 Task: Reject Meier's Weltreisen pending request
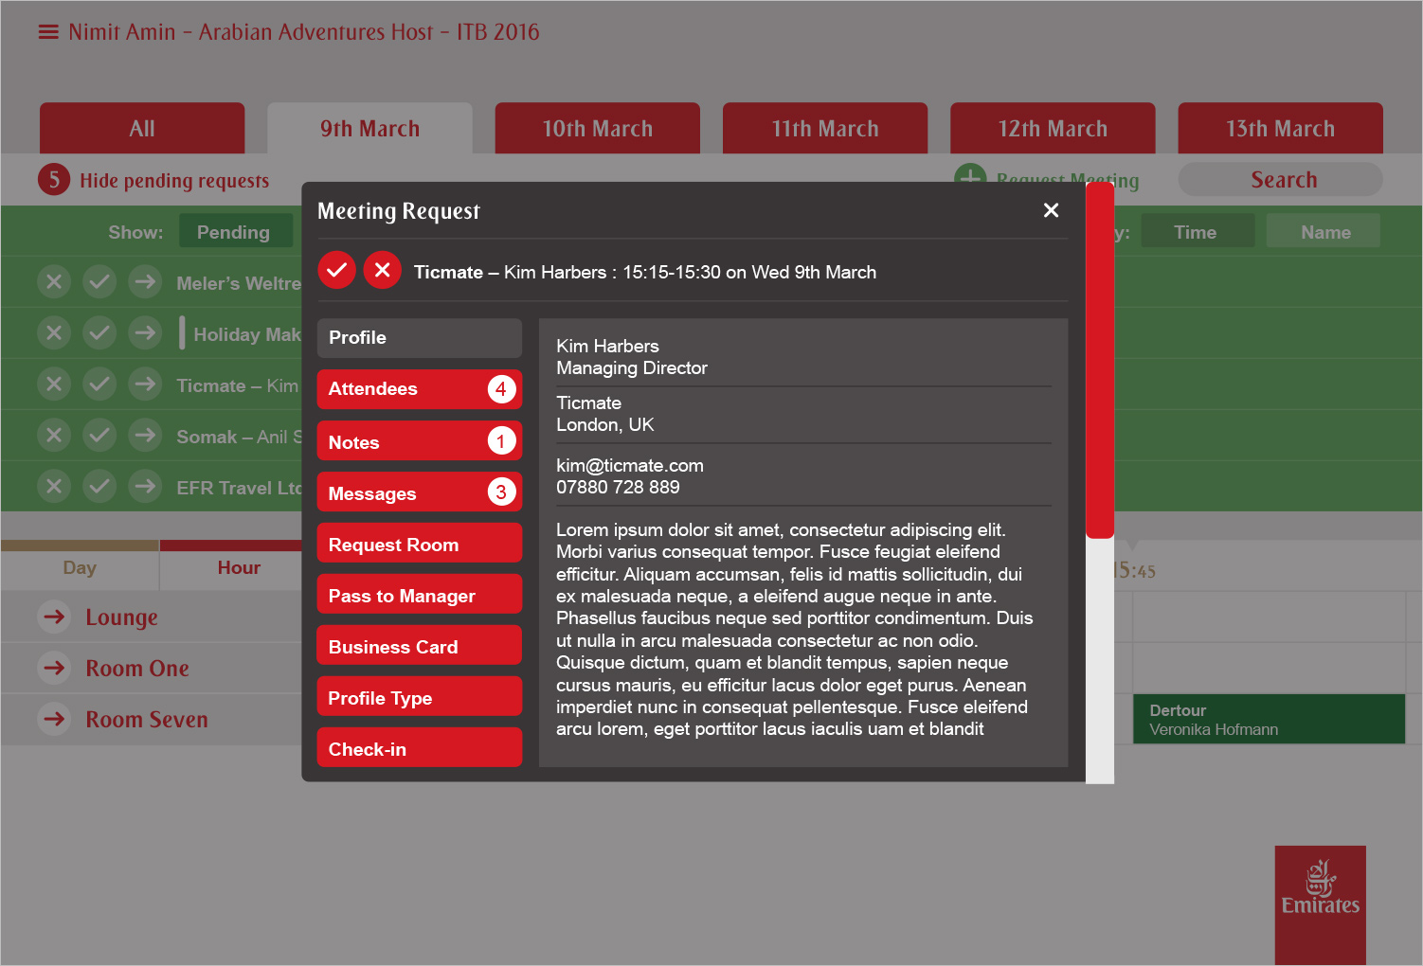[x=54, y=282]
